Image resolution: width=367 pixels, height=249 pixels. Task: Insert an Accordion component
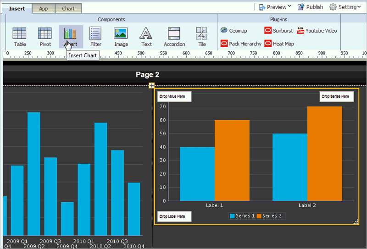[x=174, y=37]
